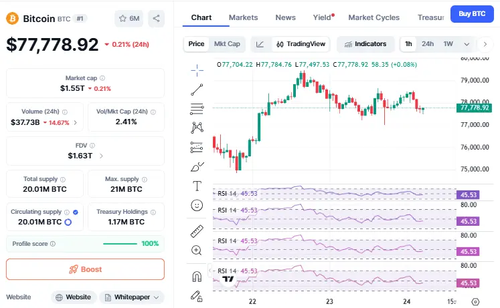Open the forecasting and measurement tools
Viewport: 500px width, 308px height.
(197, 147)
